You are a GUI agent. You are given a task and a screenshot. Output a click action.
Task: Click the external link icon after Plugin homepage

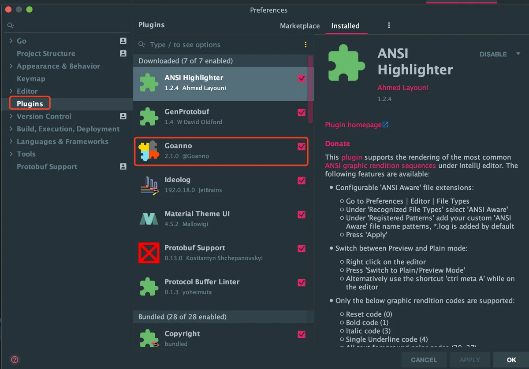[x=385, y=125]
